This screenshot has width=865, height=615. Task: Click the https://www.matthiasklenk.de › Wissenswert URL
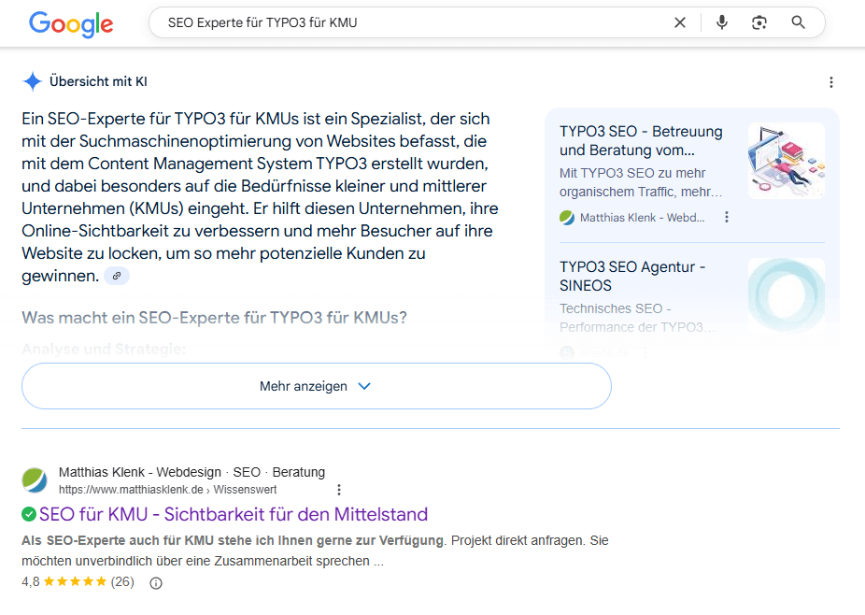pos(168,490)
